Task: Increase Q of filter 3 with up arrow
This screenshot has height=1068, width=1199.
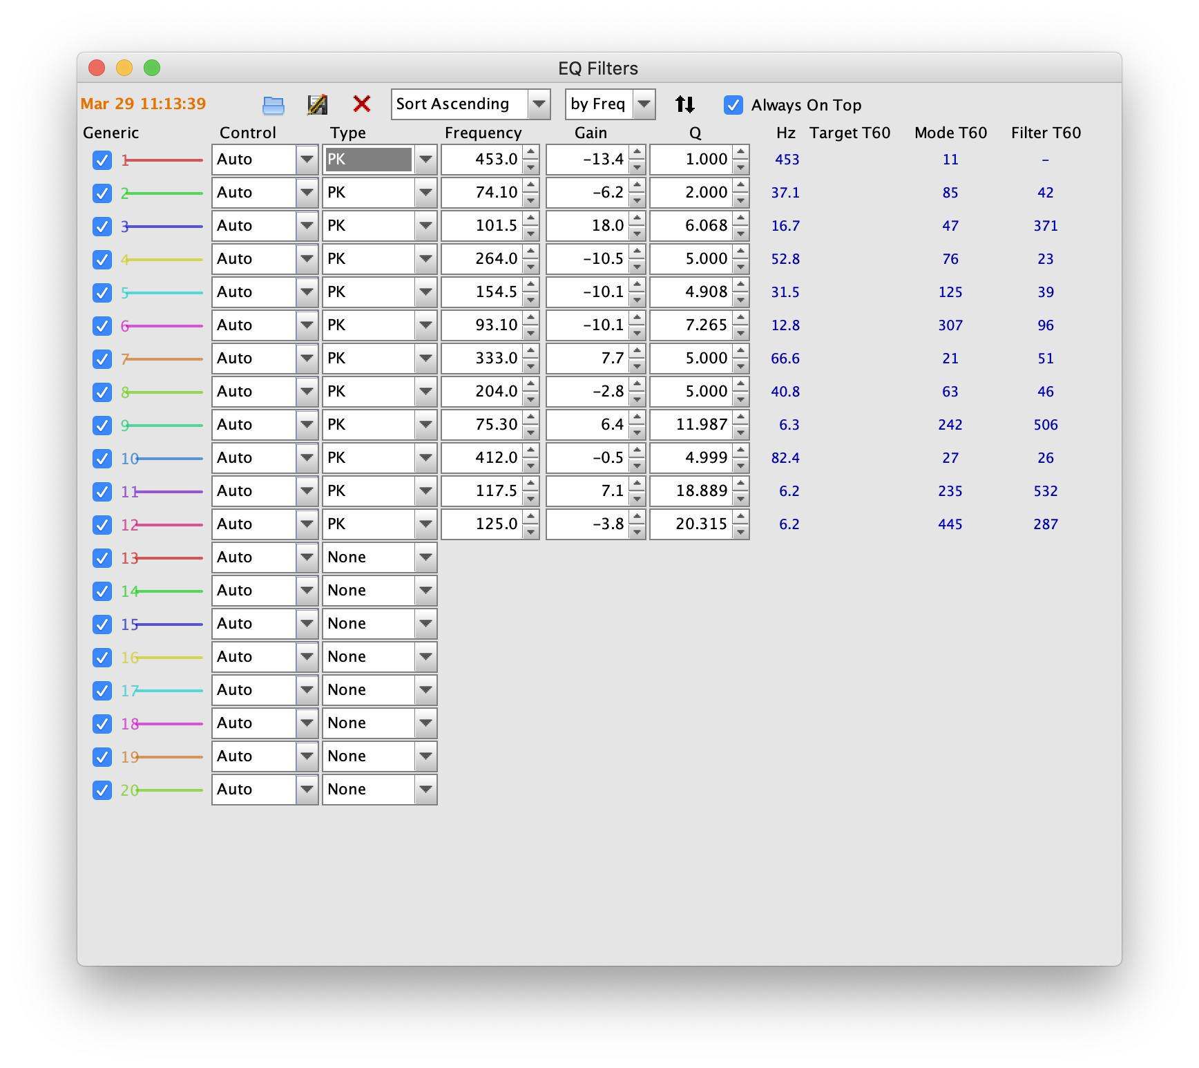Action: [x=740, y=219]
